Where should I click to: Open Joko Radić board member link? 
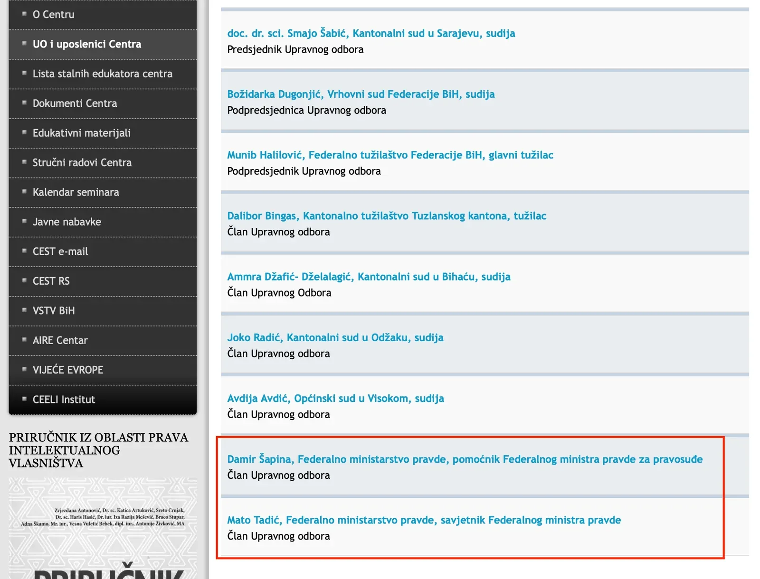coord(335,337)
